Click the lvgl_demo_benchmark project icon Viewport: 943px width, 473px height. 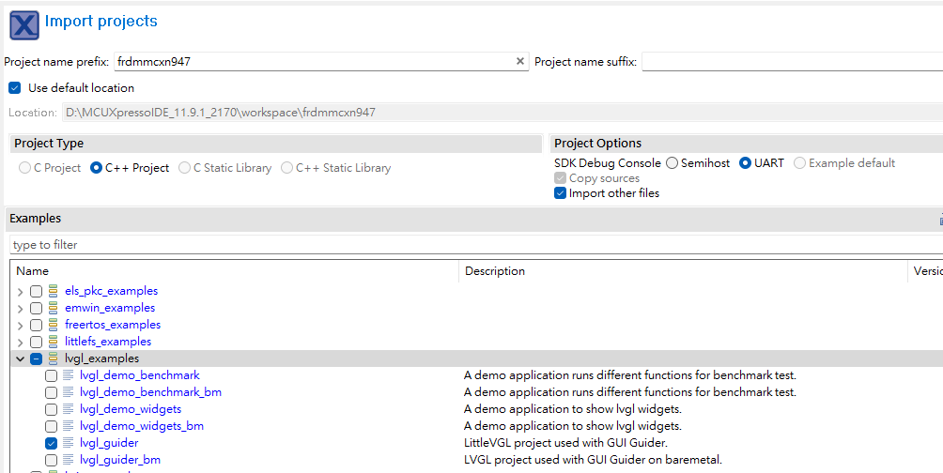point(68,375)
